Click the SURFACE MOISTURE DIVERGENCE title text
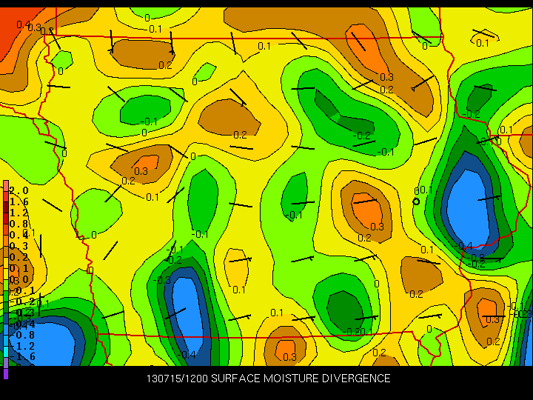The height and width of the screenshot is (400, 533). click(301, 379)
